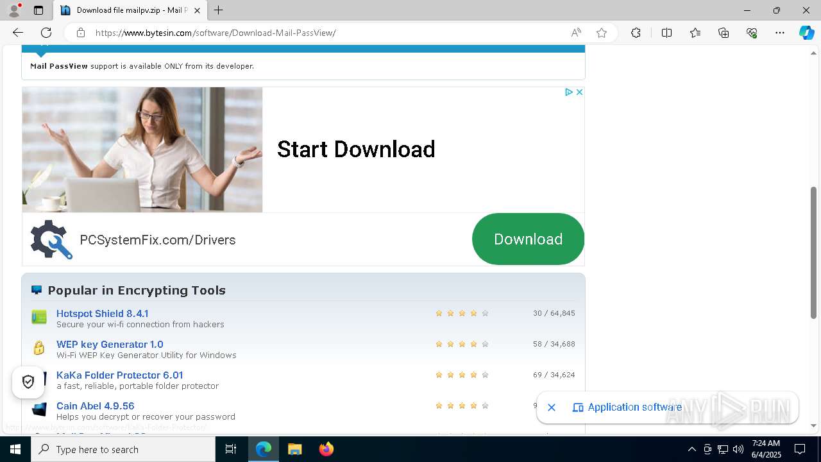The width and height of the screenshot is (821, 462).
Task: Toggle Split screen icon
Action: 666,33
